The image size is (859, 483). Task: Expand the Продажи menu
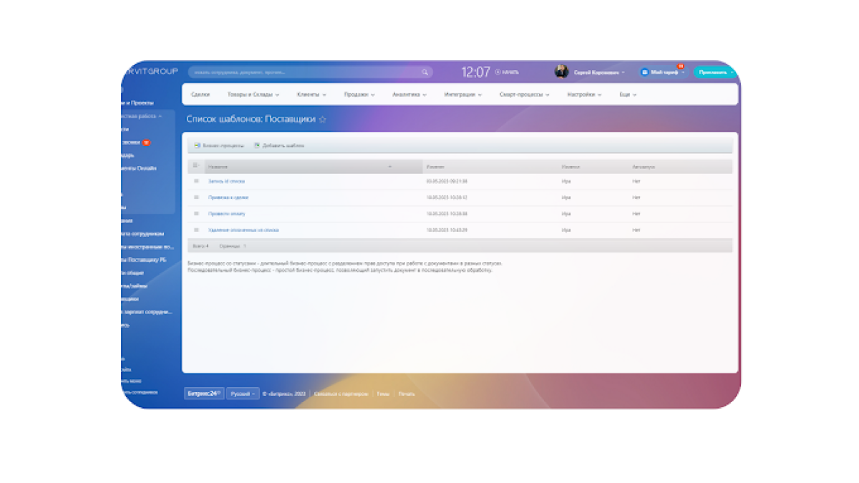pyautogui.click(x=359, y=94)
